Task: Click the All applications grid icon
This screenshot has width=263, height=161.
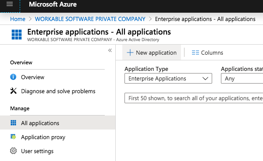Action: 14,122
